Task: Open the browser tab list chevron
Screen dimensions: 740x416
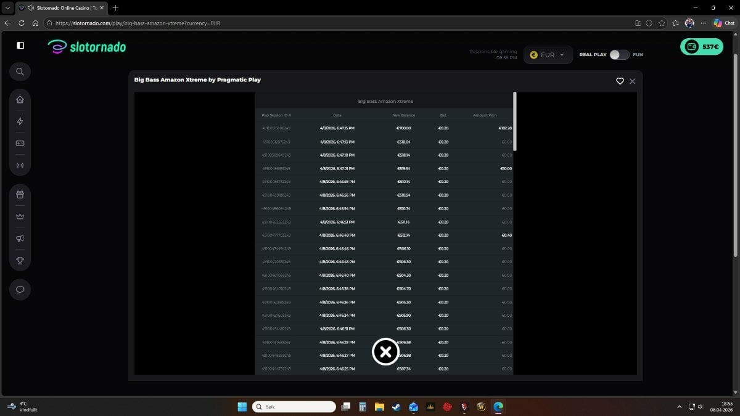Action: coord(7,7)
